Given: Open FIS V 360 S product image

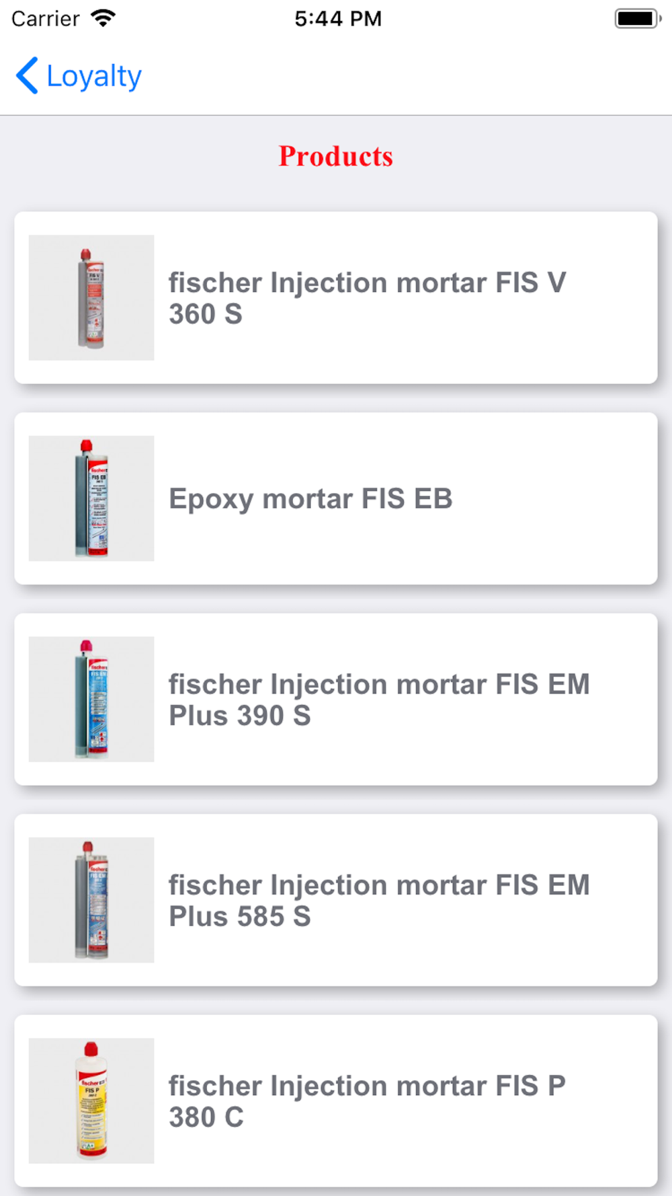Looking at the screenshot, I should [x=91, y=297].
